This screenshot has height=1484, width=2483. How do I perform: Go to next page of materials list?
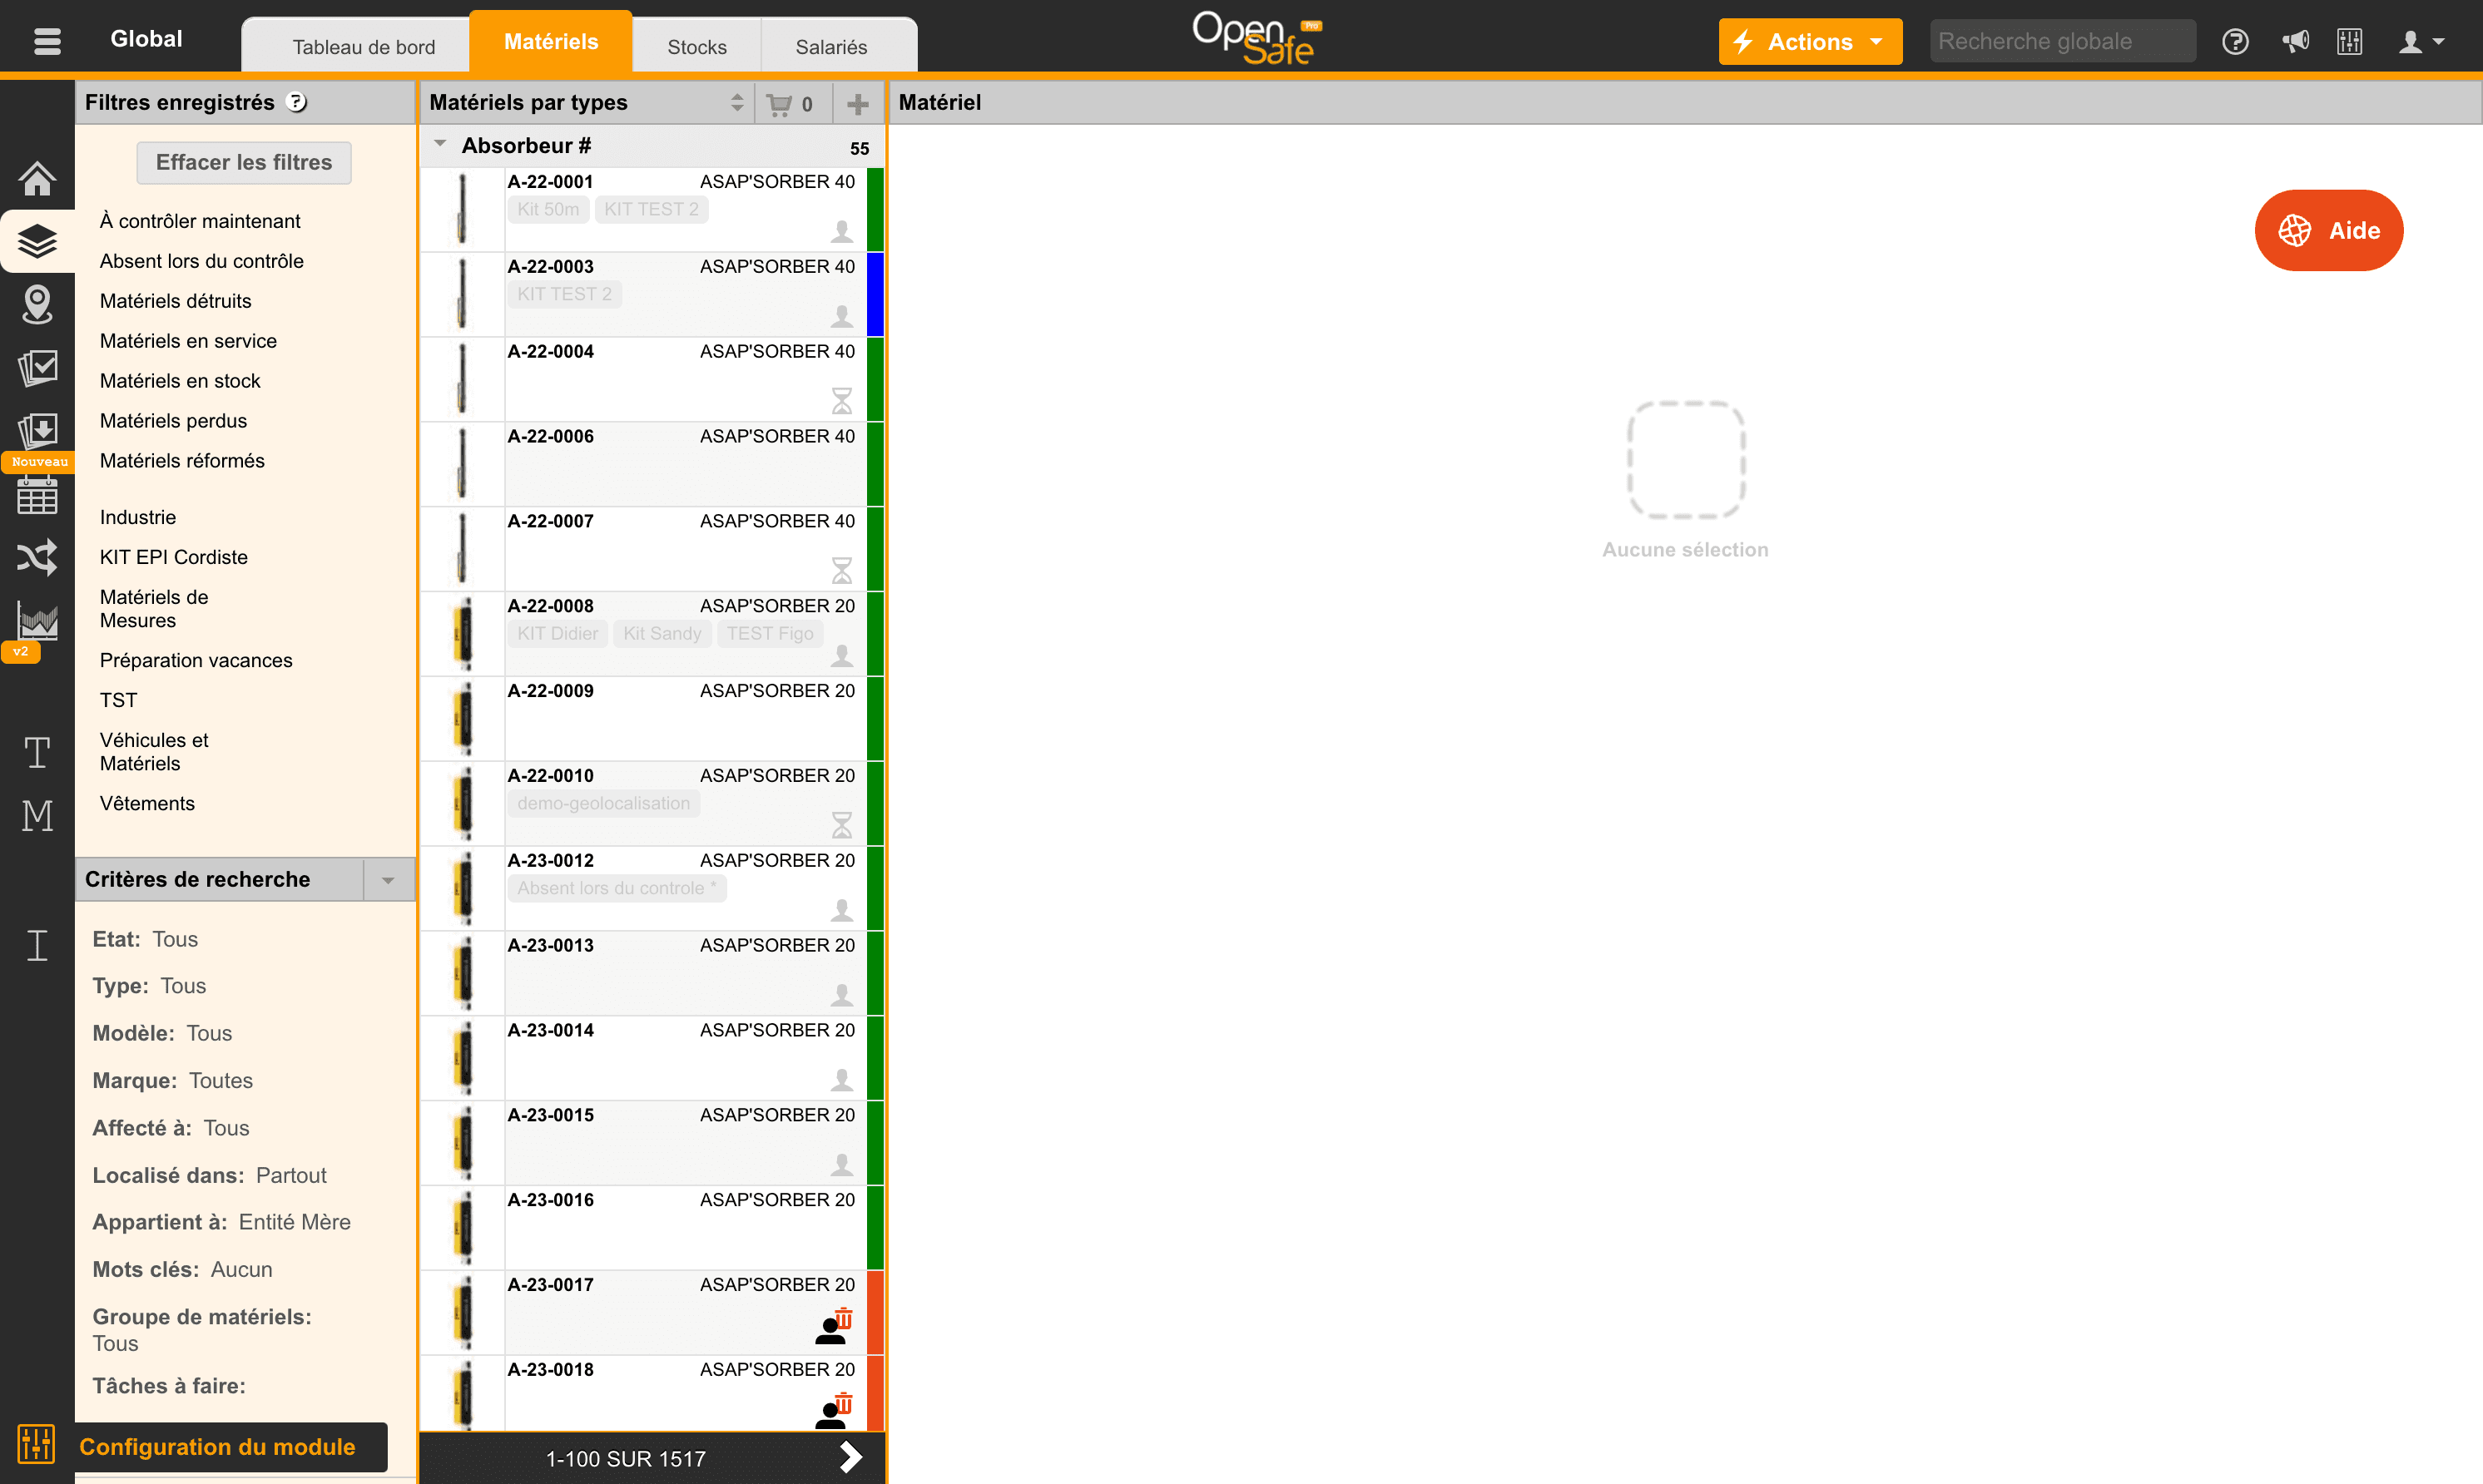851,1457
